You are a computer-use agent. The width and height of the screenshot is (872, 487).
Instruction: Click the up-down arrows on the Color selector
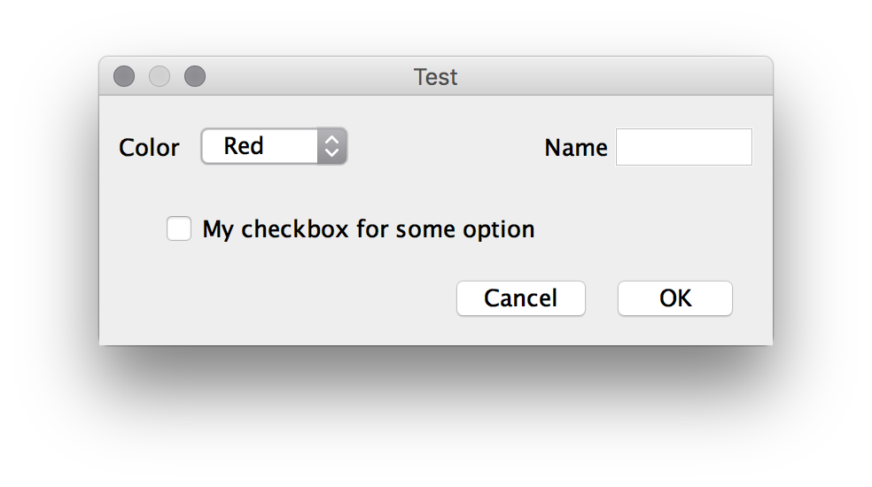click(x=331, y=146)
